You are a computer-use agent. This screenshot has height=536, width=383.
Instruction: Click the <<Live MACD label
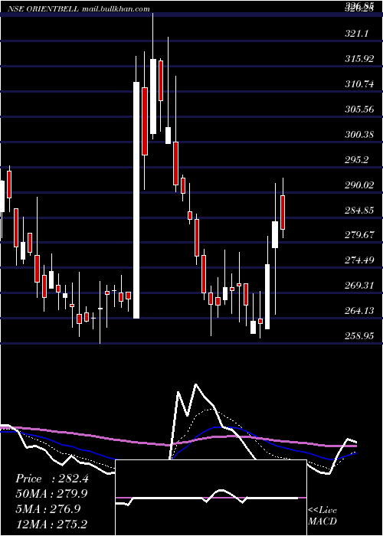[322, 515]
